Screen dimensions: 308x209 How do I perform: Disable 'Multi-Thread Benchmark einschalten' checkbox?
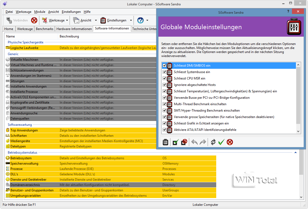tap(164, 104)
